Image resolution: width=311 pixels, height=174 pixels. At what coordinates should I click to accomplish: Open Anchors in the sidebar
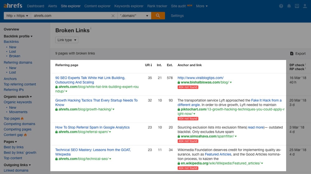coord(10,79)
